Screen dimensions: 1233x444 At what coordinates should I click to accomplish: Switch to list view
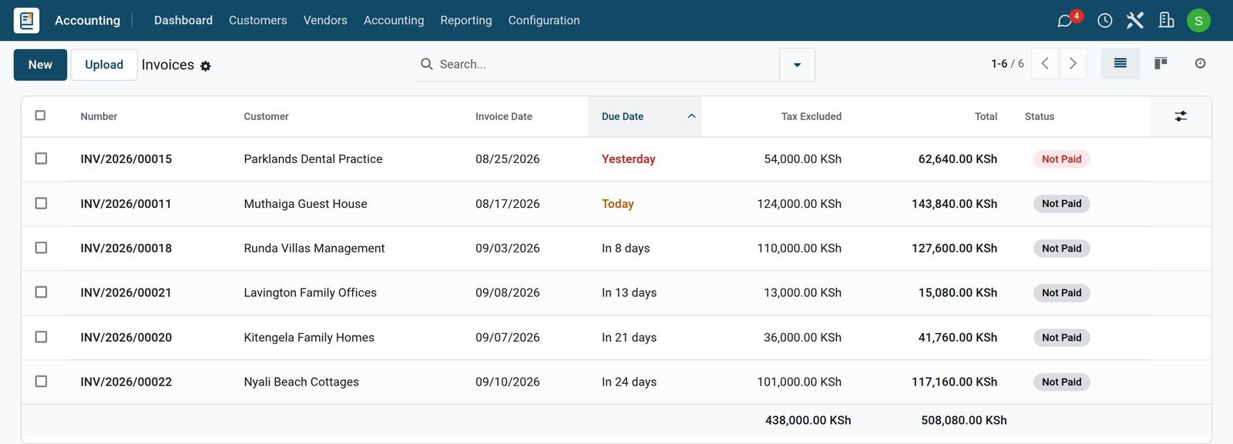[1120, 64]
